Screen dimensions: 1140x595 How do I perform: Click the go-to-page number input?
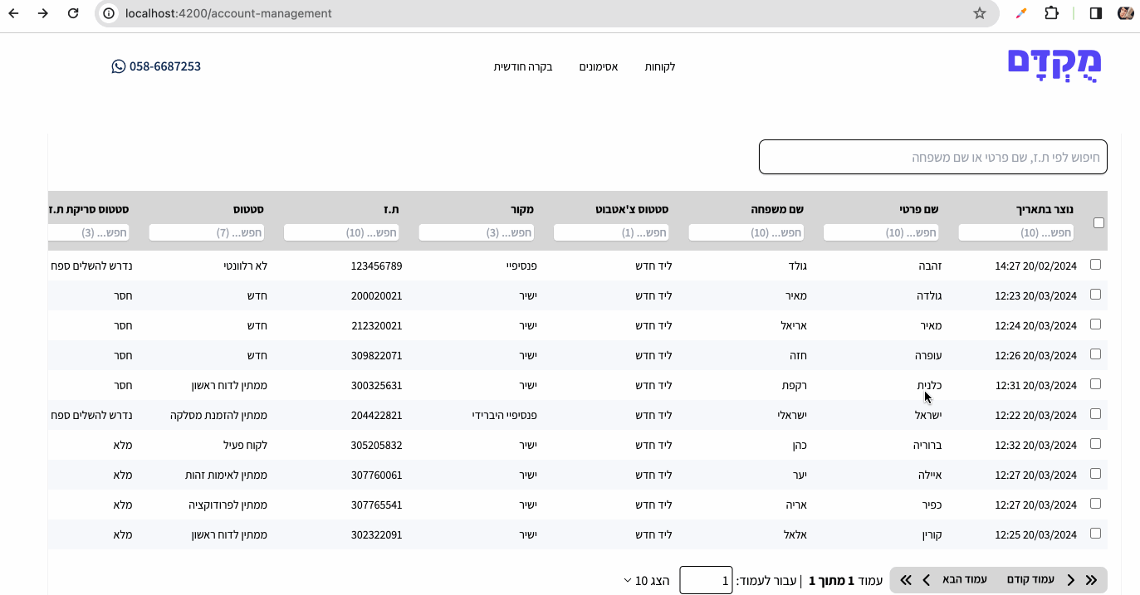tap(706, 580)
